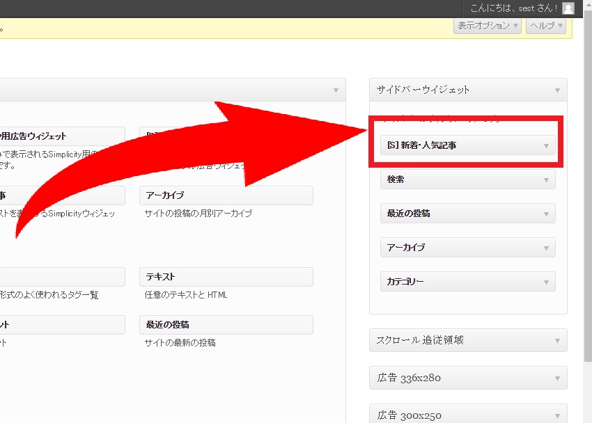The image size is (592, 423).
Task: Collapse the available widgets panel arrow
Action: (x=336, y=90)
